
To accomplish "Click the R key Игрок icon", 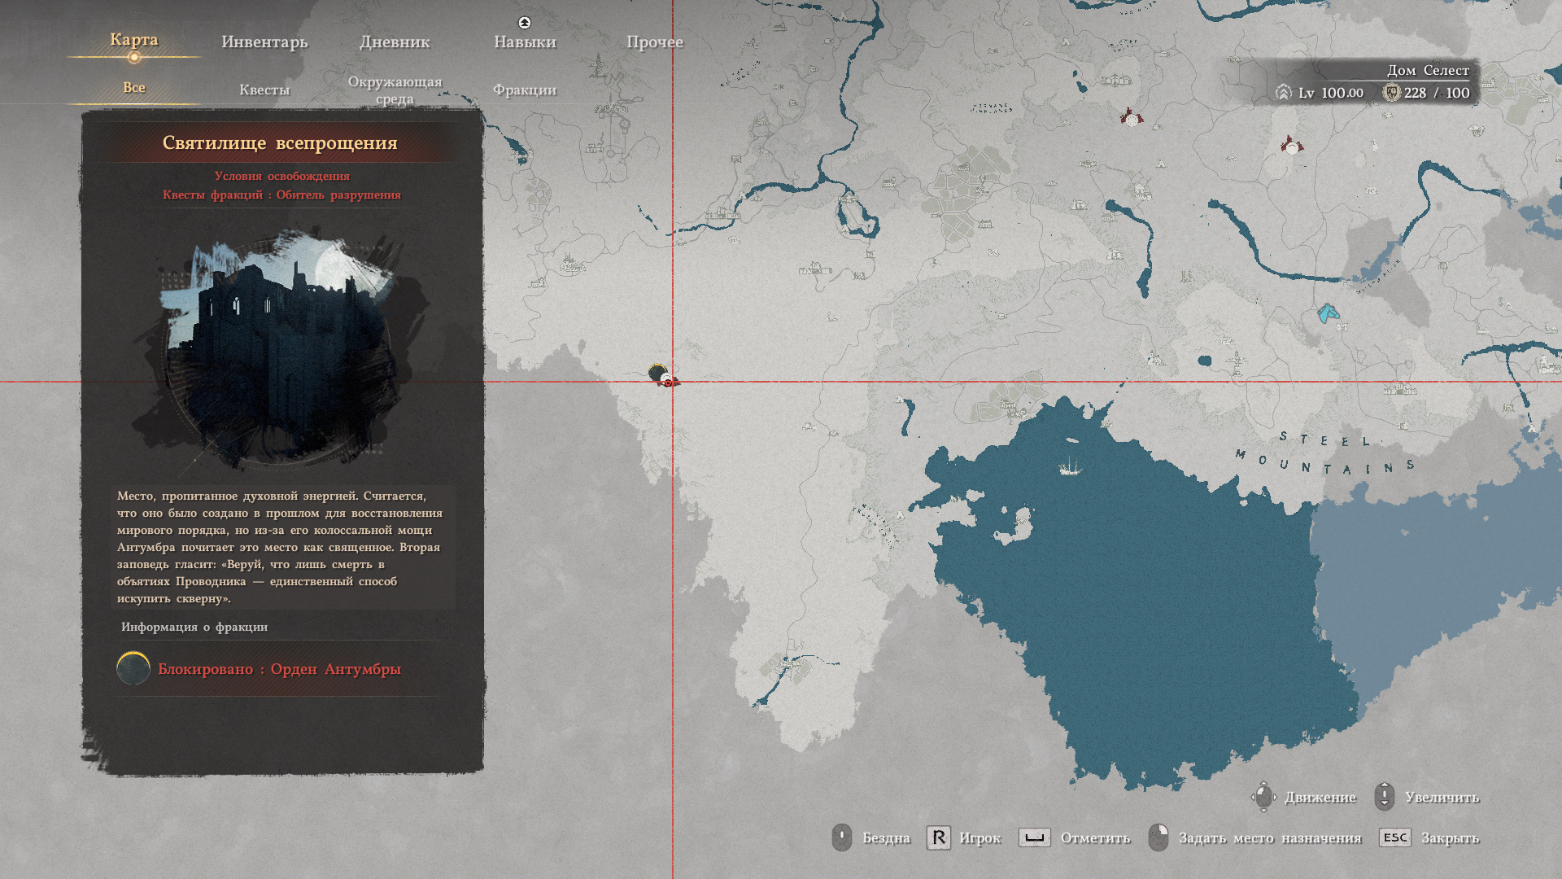I will [x=938, y=837].
